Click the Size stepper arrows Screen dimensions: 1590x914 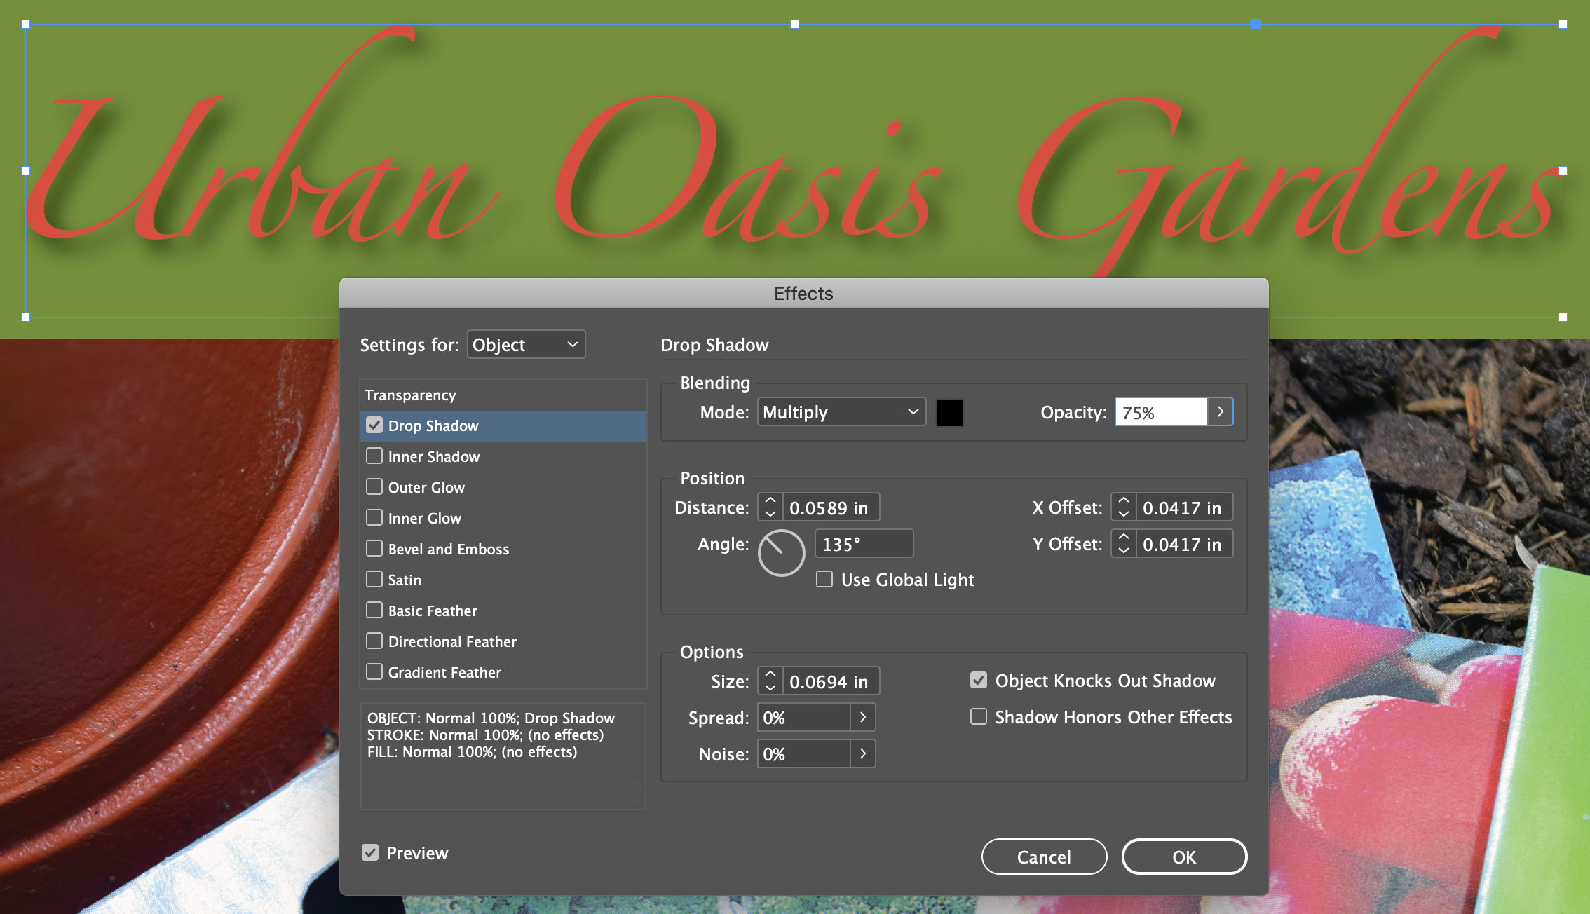point(770,681)
